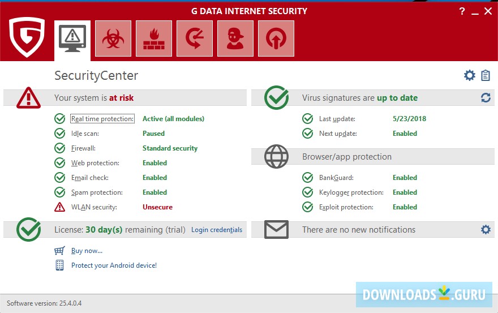Click the checkmark beside Firewall
This screenshot has width=498, height=313.
coord(60,148)
